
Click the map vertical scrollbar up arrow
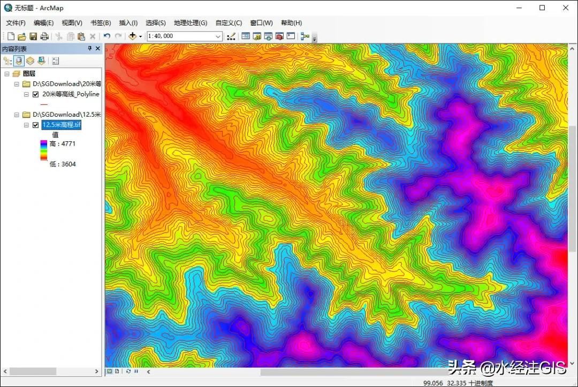coord(572,48)
